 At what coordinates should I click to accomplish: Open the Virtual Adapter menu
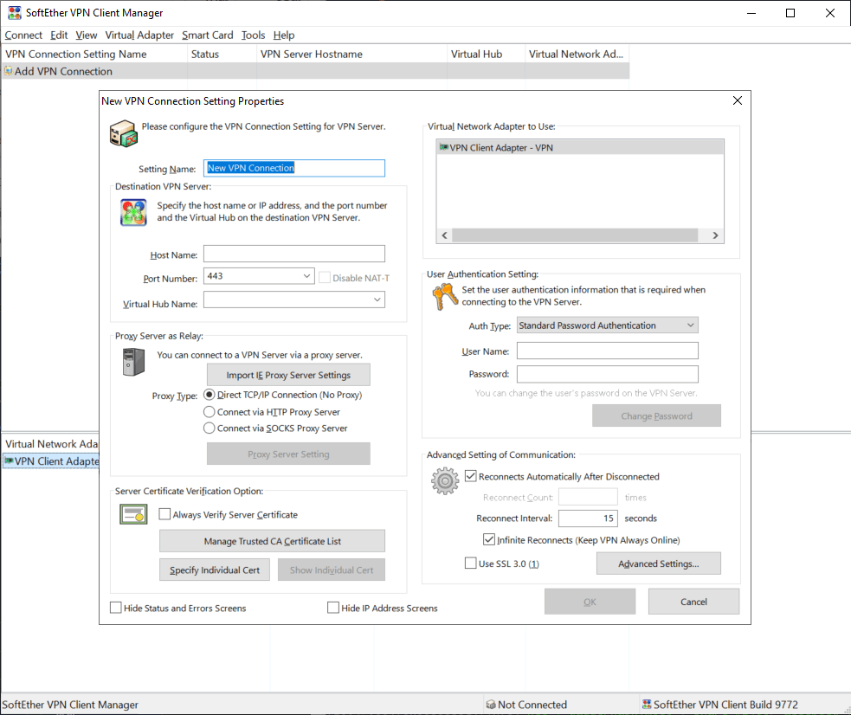139,35
